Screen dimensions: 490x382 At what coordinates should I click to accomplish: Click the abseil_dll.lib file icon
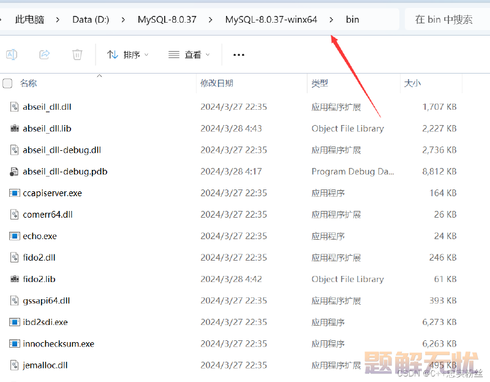coord(14,128)
